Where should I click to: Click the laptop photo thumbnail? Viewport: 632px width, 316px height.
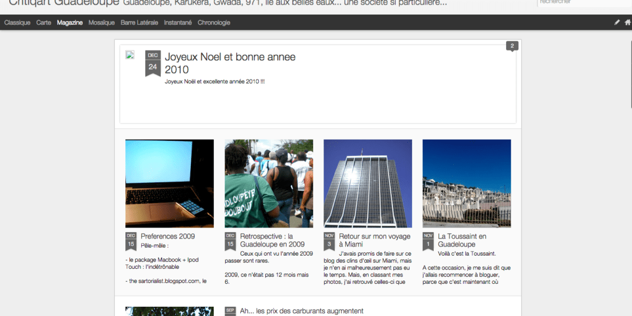click(x=169, y=183)
